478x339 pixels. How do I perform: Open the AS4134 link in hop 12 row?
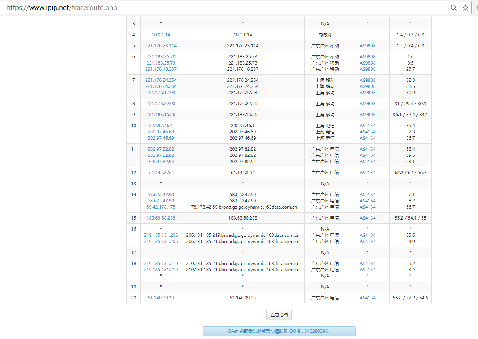coord(368,173)
